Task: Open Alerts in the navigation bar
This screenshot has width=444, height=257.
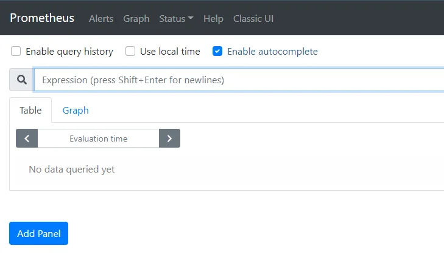Action: pyautogui.click(x=101, y=19)
